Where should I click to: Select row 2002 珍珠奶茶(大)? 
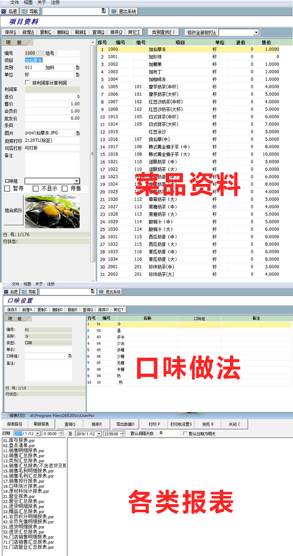click(189, 274)
